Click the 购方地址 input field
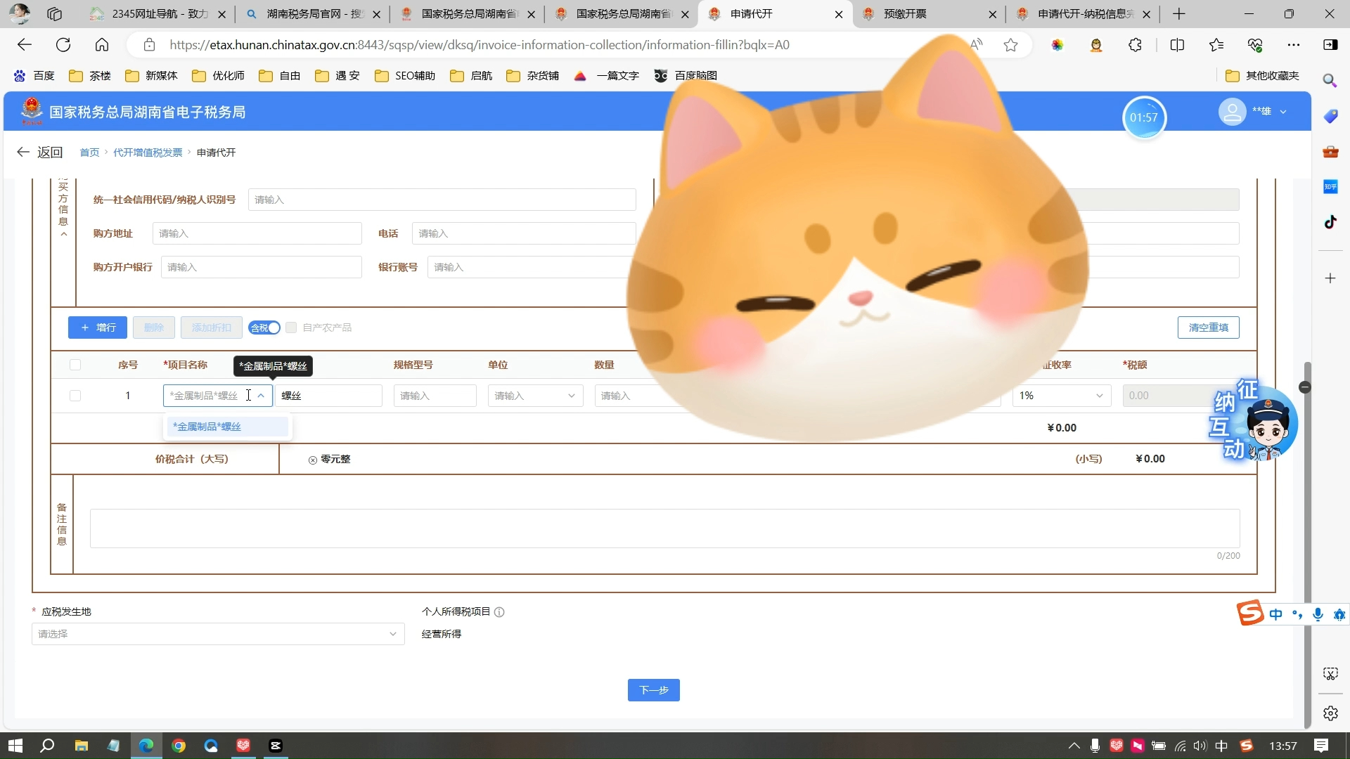This screenshot has width=1350, height=759. pos(257,234)
